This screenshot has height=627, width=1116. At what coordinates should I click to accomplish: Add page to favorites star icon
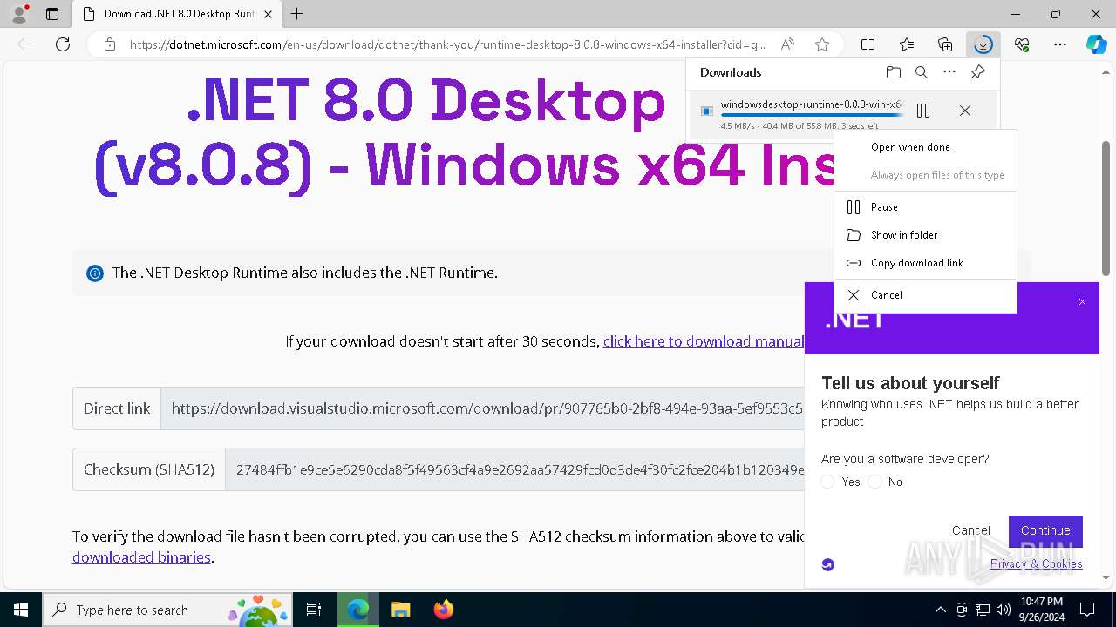coord(821,44)
